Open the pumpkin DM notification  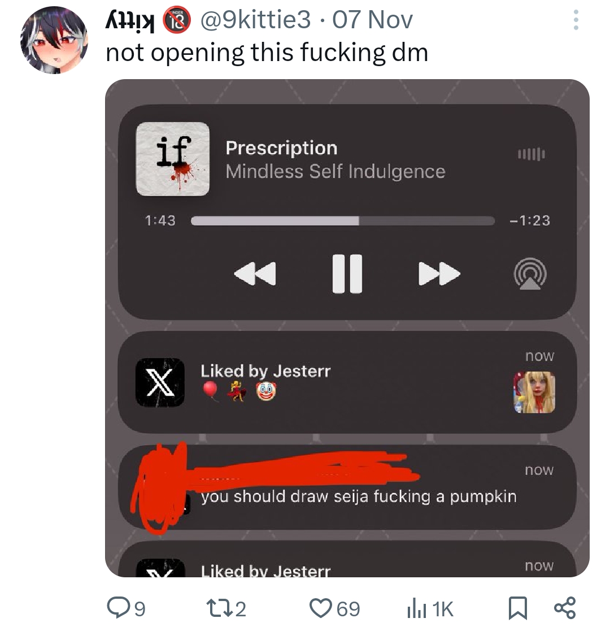click(x=347, y=487)
